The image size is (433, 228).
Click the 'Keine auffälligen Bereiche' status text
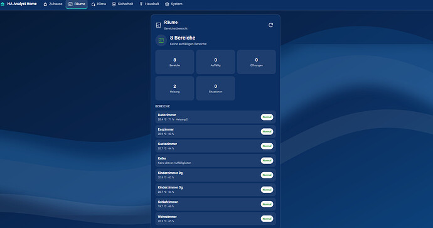[x=188, y=44]
